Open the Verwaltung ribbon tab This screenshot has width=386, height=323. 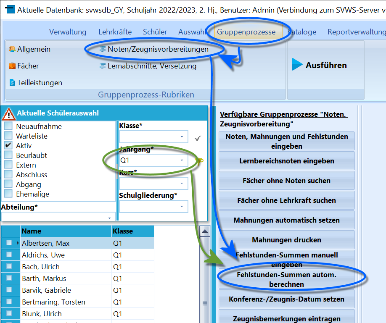click(x=68, y=32)
